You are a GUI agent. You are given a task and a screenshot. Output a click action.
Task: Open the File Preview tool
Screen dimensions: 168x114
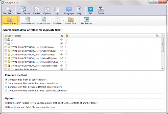[86, 20]
